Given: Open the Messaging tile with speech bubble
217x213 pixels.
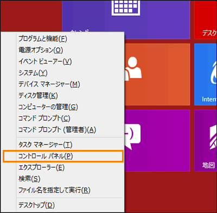Looking at the screenshot, I should point(157,141).
